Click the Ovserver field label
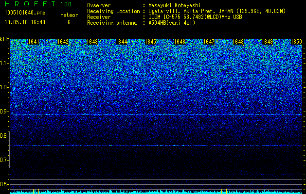 99,5
